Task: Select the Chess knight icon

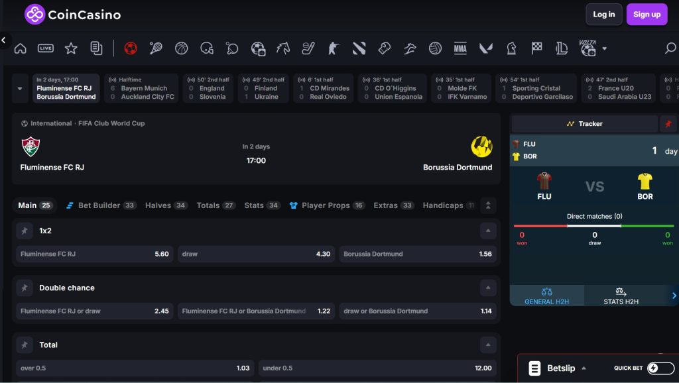Action: pos(511,48)
